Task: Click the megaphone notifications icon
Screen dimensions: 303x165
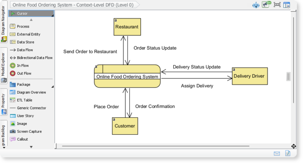Action: tap(267, 5)
